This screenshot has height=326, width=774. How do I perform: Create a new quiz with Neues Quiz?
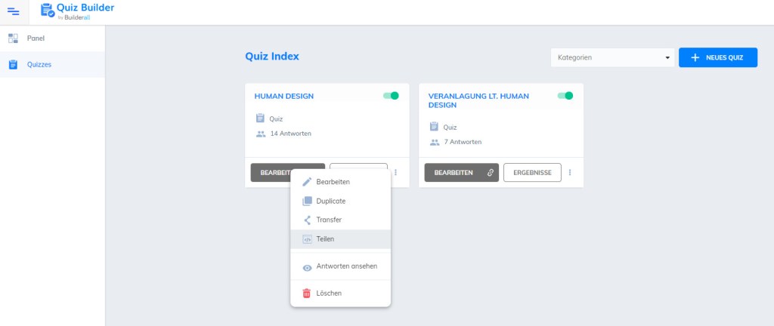tap(717, 57)
